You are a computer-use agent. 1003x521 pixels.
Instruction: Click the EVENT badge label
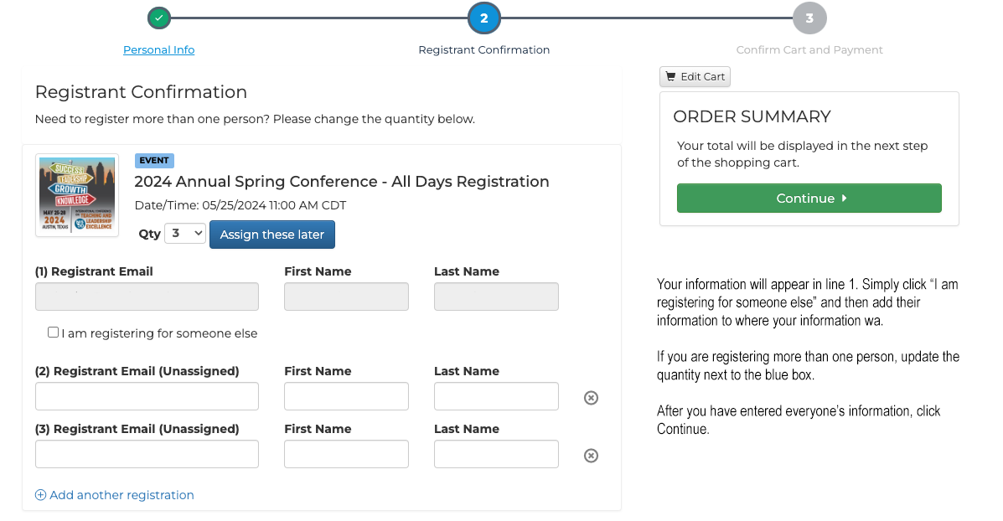pos(154,160)
